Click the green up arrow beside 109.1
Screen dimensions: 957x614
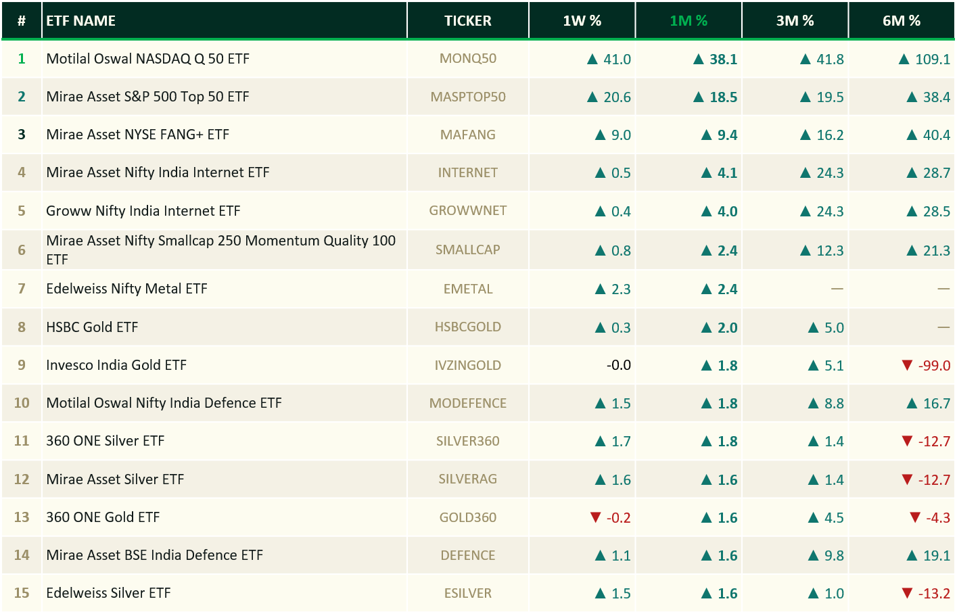[904, 60]
